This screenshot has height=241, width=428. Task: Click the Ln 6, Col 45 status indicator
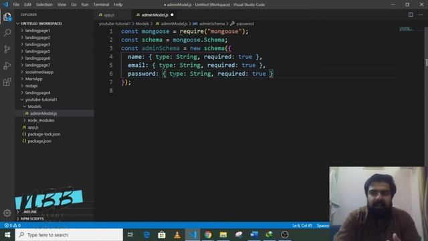click(x=302, y=226)
